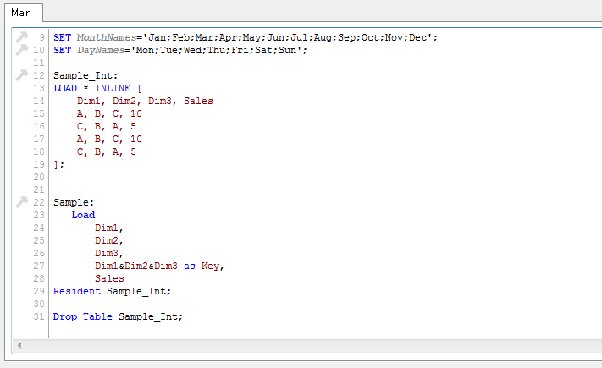Click the closing ]; on line 19

click(x=58, y=165)
